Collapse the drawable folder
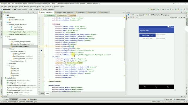Screen dimensions: 188x105 tap(7, 39)
